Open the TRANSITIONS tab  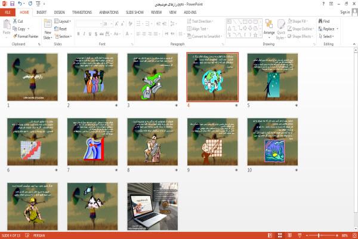tap(82, 13)
